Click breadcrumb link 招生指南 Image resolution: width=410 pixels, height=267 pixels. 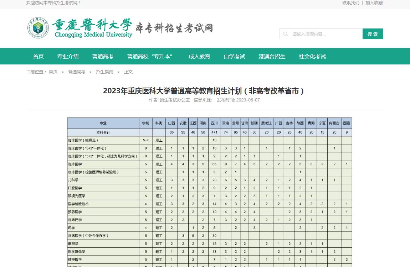click(x=104, y=72)
